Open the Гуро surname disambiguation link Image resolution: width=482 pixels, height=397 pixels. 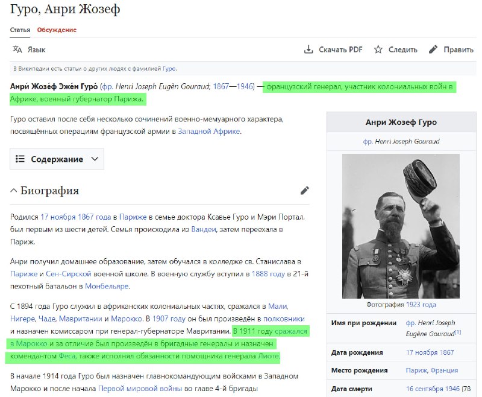169,69
